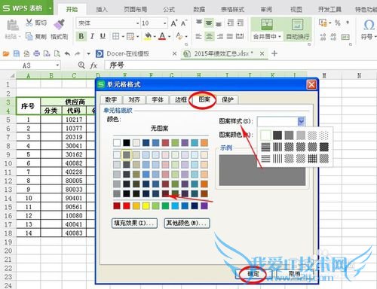Click the save disk icon
Screen dimensions: 377x289
(17, 53)
